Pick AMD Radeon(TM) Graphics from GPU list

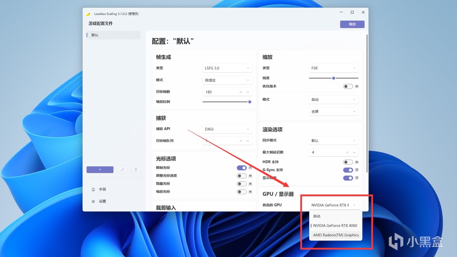click(x=336, y=235)
